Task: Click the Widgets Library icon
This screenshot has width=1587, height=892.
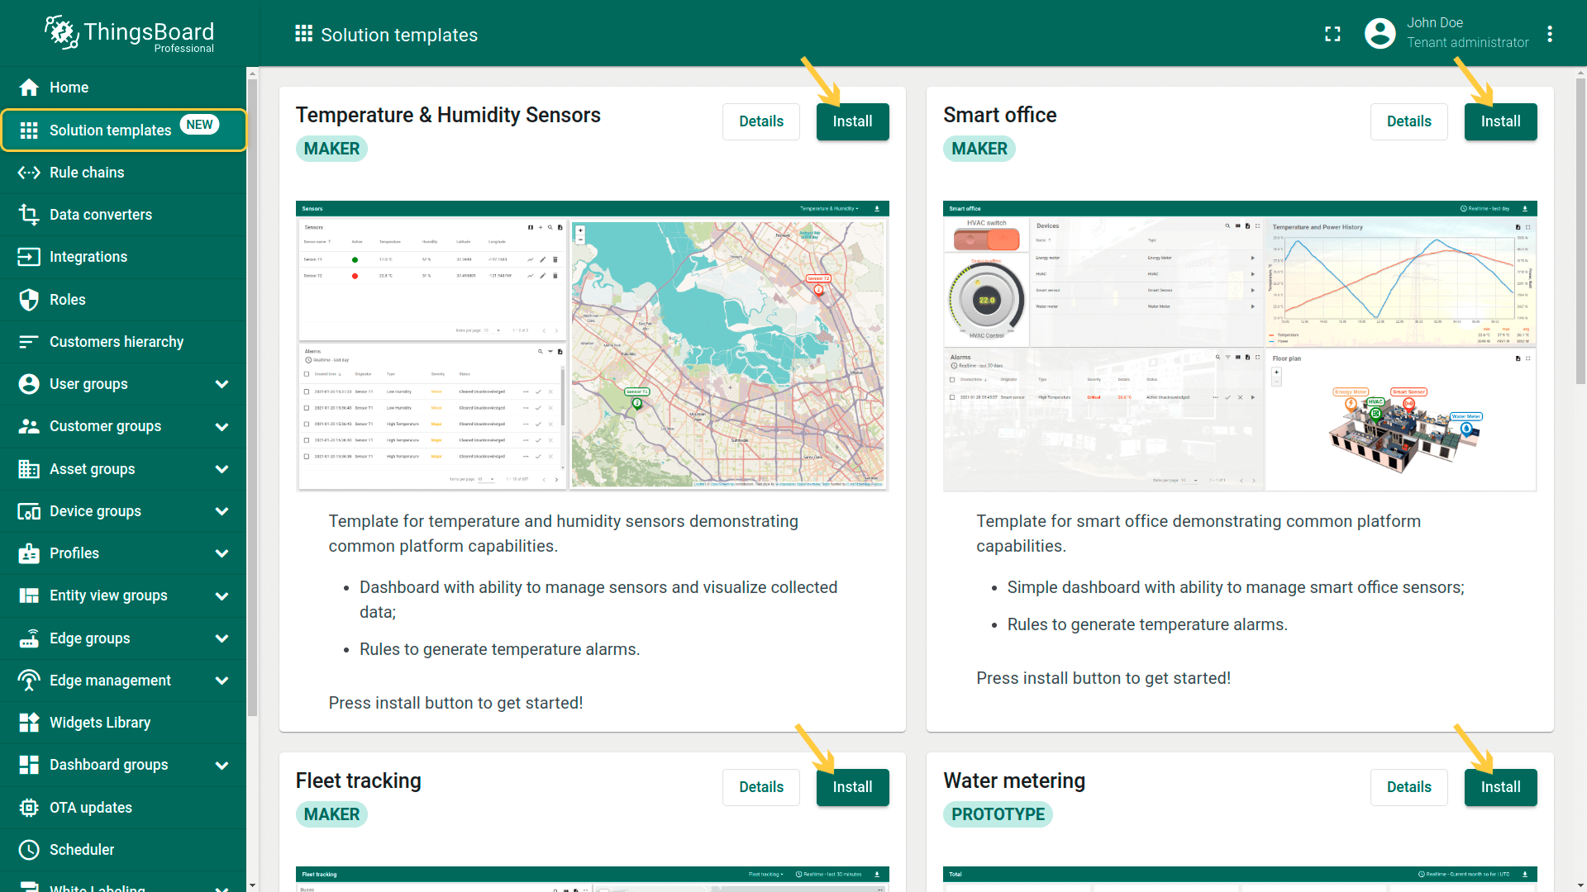Action: pos(29,723)
